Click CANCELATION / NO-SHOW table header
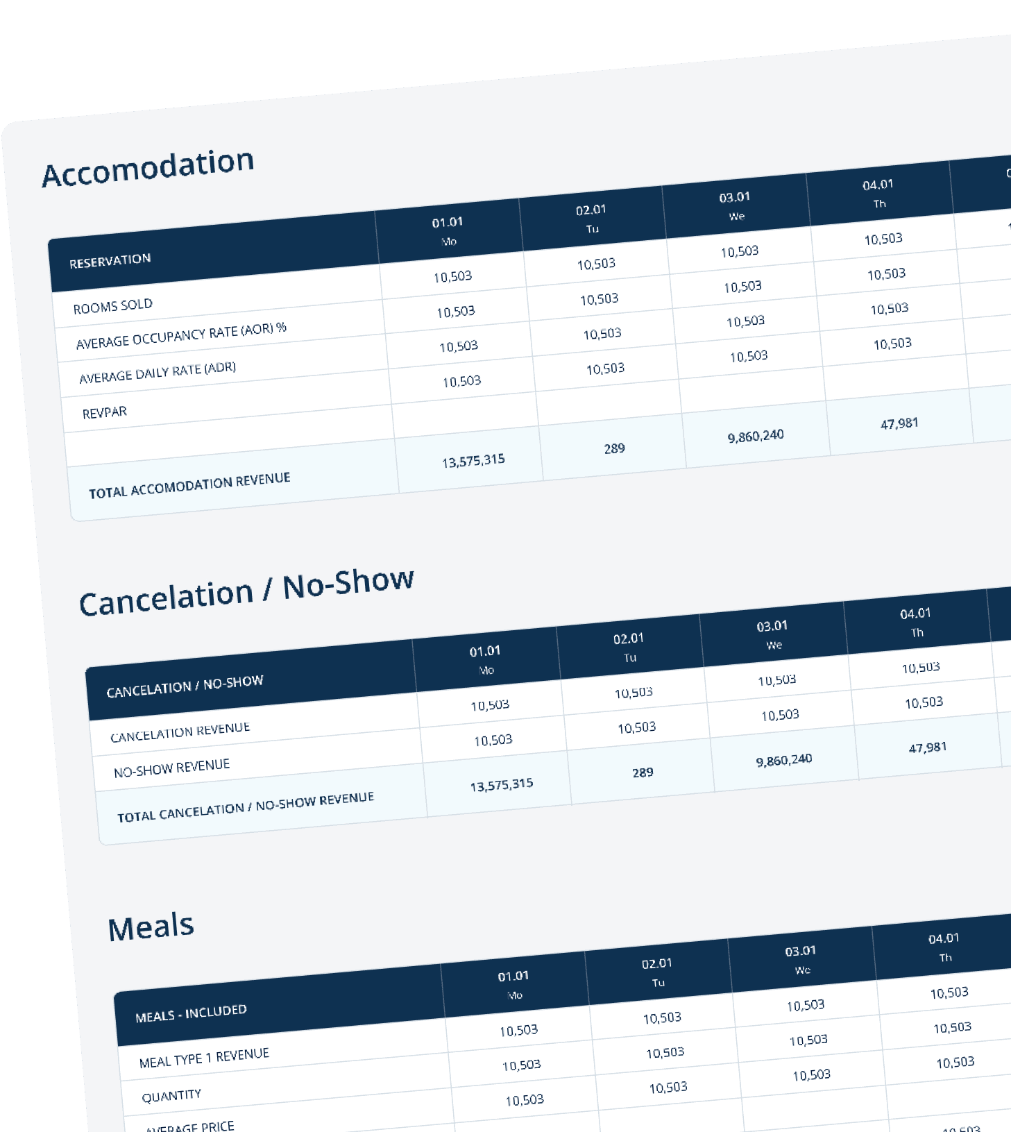Screen dimensions: 1011x1132 pyautogui.click(x=185, y=686)
